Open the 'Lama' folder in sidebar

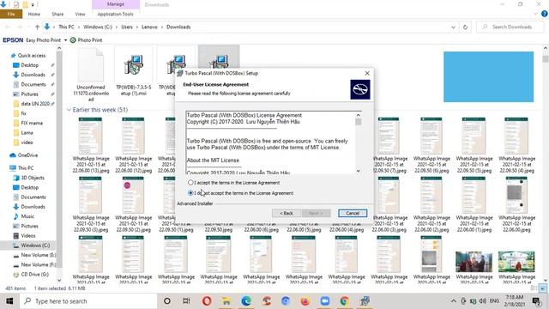(x=27, y=133)
